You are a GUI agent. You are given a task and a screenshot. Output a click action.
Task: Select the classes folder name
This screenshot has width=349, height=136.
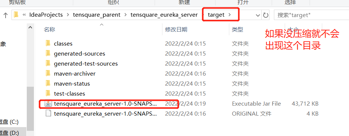click(x=63, y=43)
